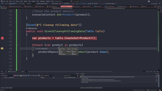Click the '≤ 1ms elapsed' perf tip
Screen dimensions: 162x91
(42, 49)
